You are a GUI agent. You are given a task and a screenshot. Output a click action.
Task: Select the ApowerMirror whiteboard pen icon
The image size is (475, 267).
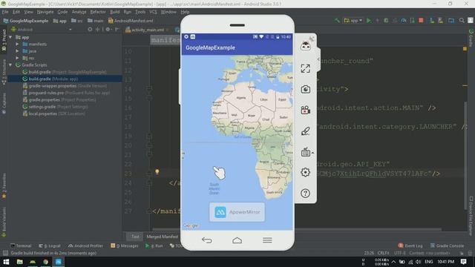305,131
